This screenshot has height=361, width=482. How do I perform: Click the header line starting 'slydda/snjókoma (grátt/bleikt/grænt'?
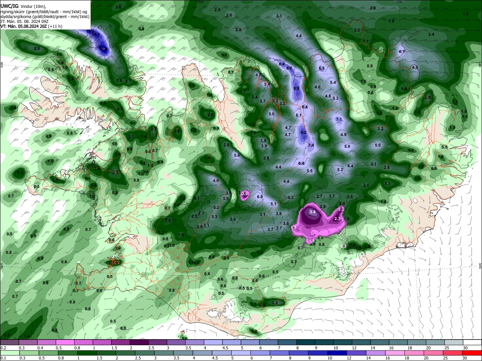45,17
